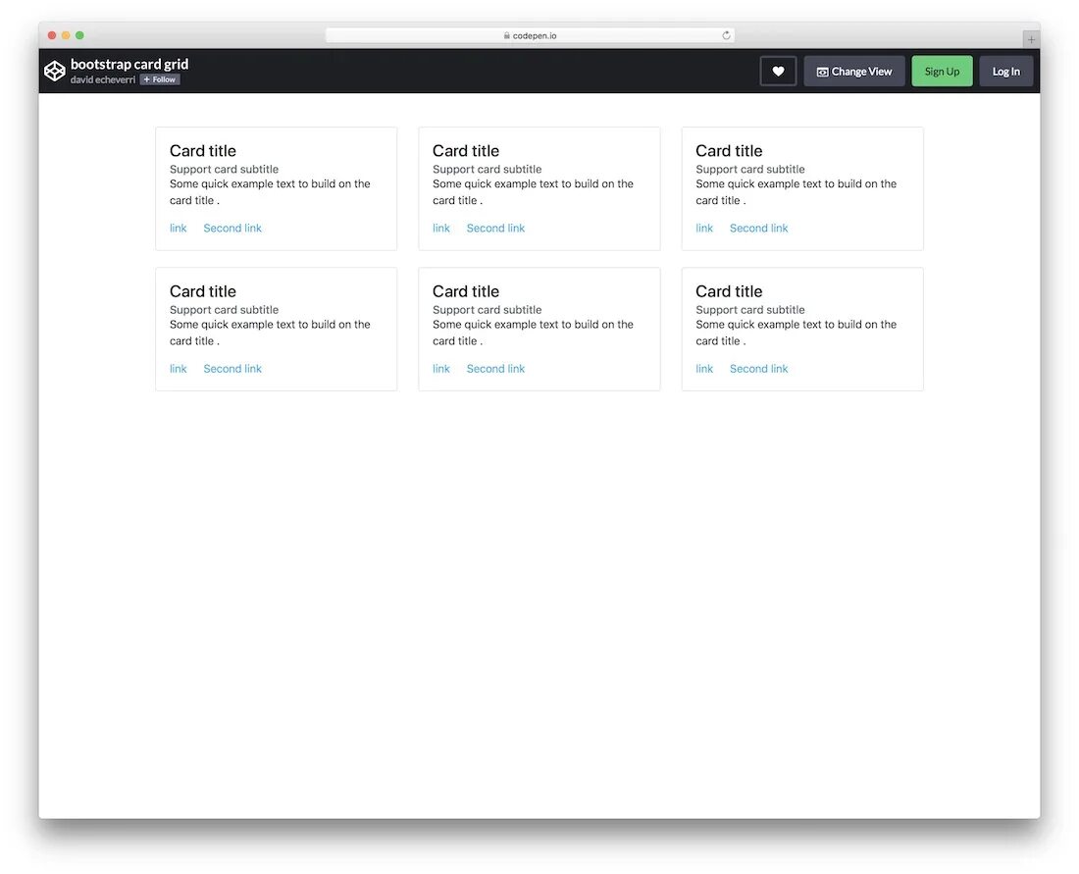Click "Second link" in bottom-middle card
The height and width of the screenshot is (874, 1079).
[x=495, y=368]
